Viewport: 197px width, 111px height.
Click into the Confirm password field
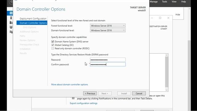point(108,64)
